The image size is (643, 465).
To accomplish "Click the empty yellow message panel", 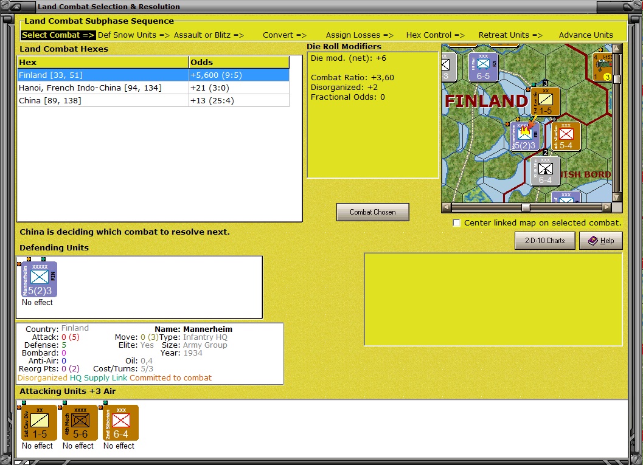I will point(493,300).
